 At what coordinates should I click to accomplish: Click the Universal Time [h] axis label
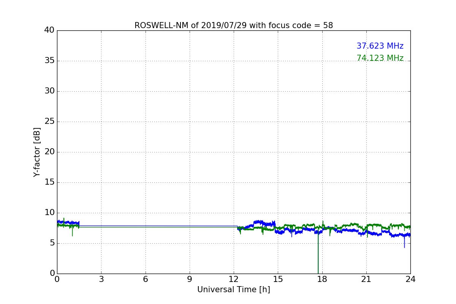[234, 290]
